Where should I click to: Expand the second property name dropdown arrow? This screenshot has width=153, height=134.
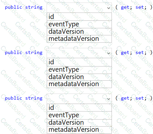pyautogui.click(x=109, y=53)
